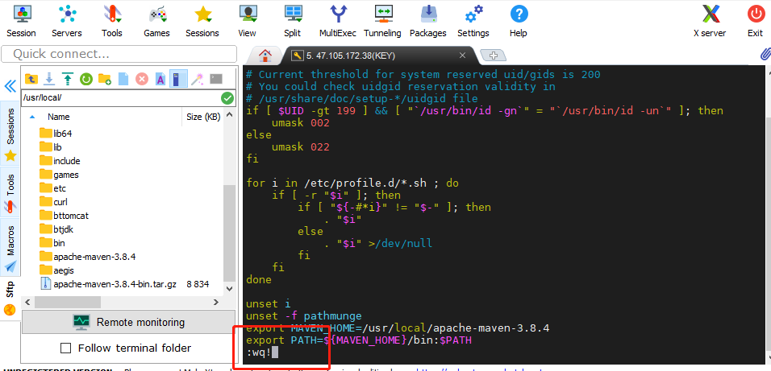Viewport: 771px width, 371px height.
Task: Open the View toolbar button
Action: click(x=248, y=21)
